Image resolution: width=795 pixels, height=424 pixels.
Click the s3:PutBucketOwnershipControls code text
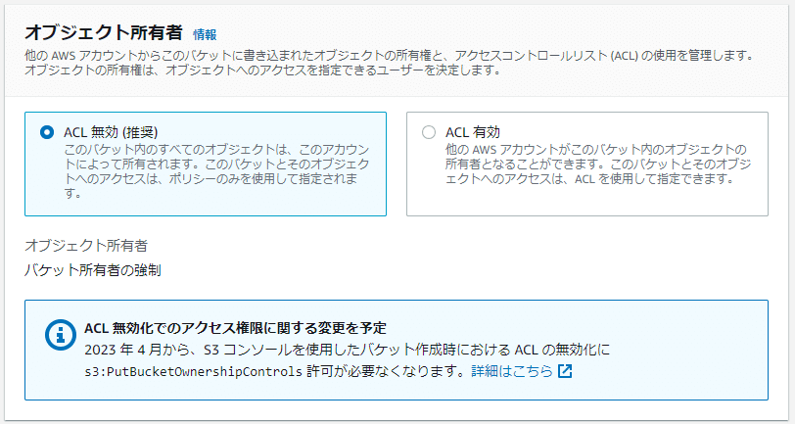coord(193,371)
